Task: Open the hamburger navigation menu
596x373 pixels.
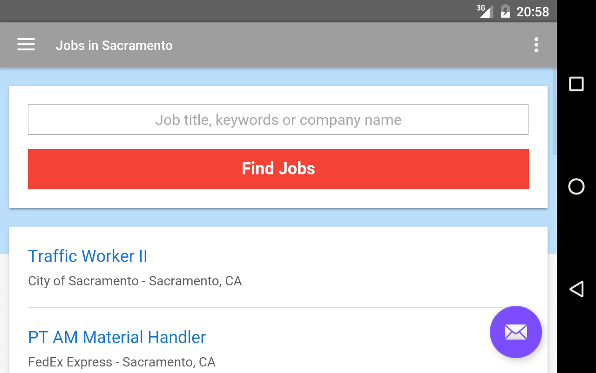Action: [x=26, y=45]
